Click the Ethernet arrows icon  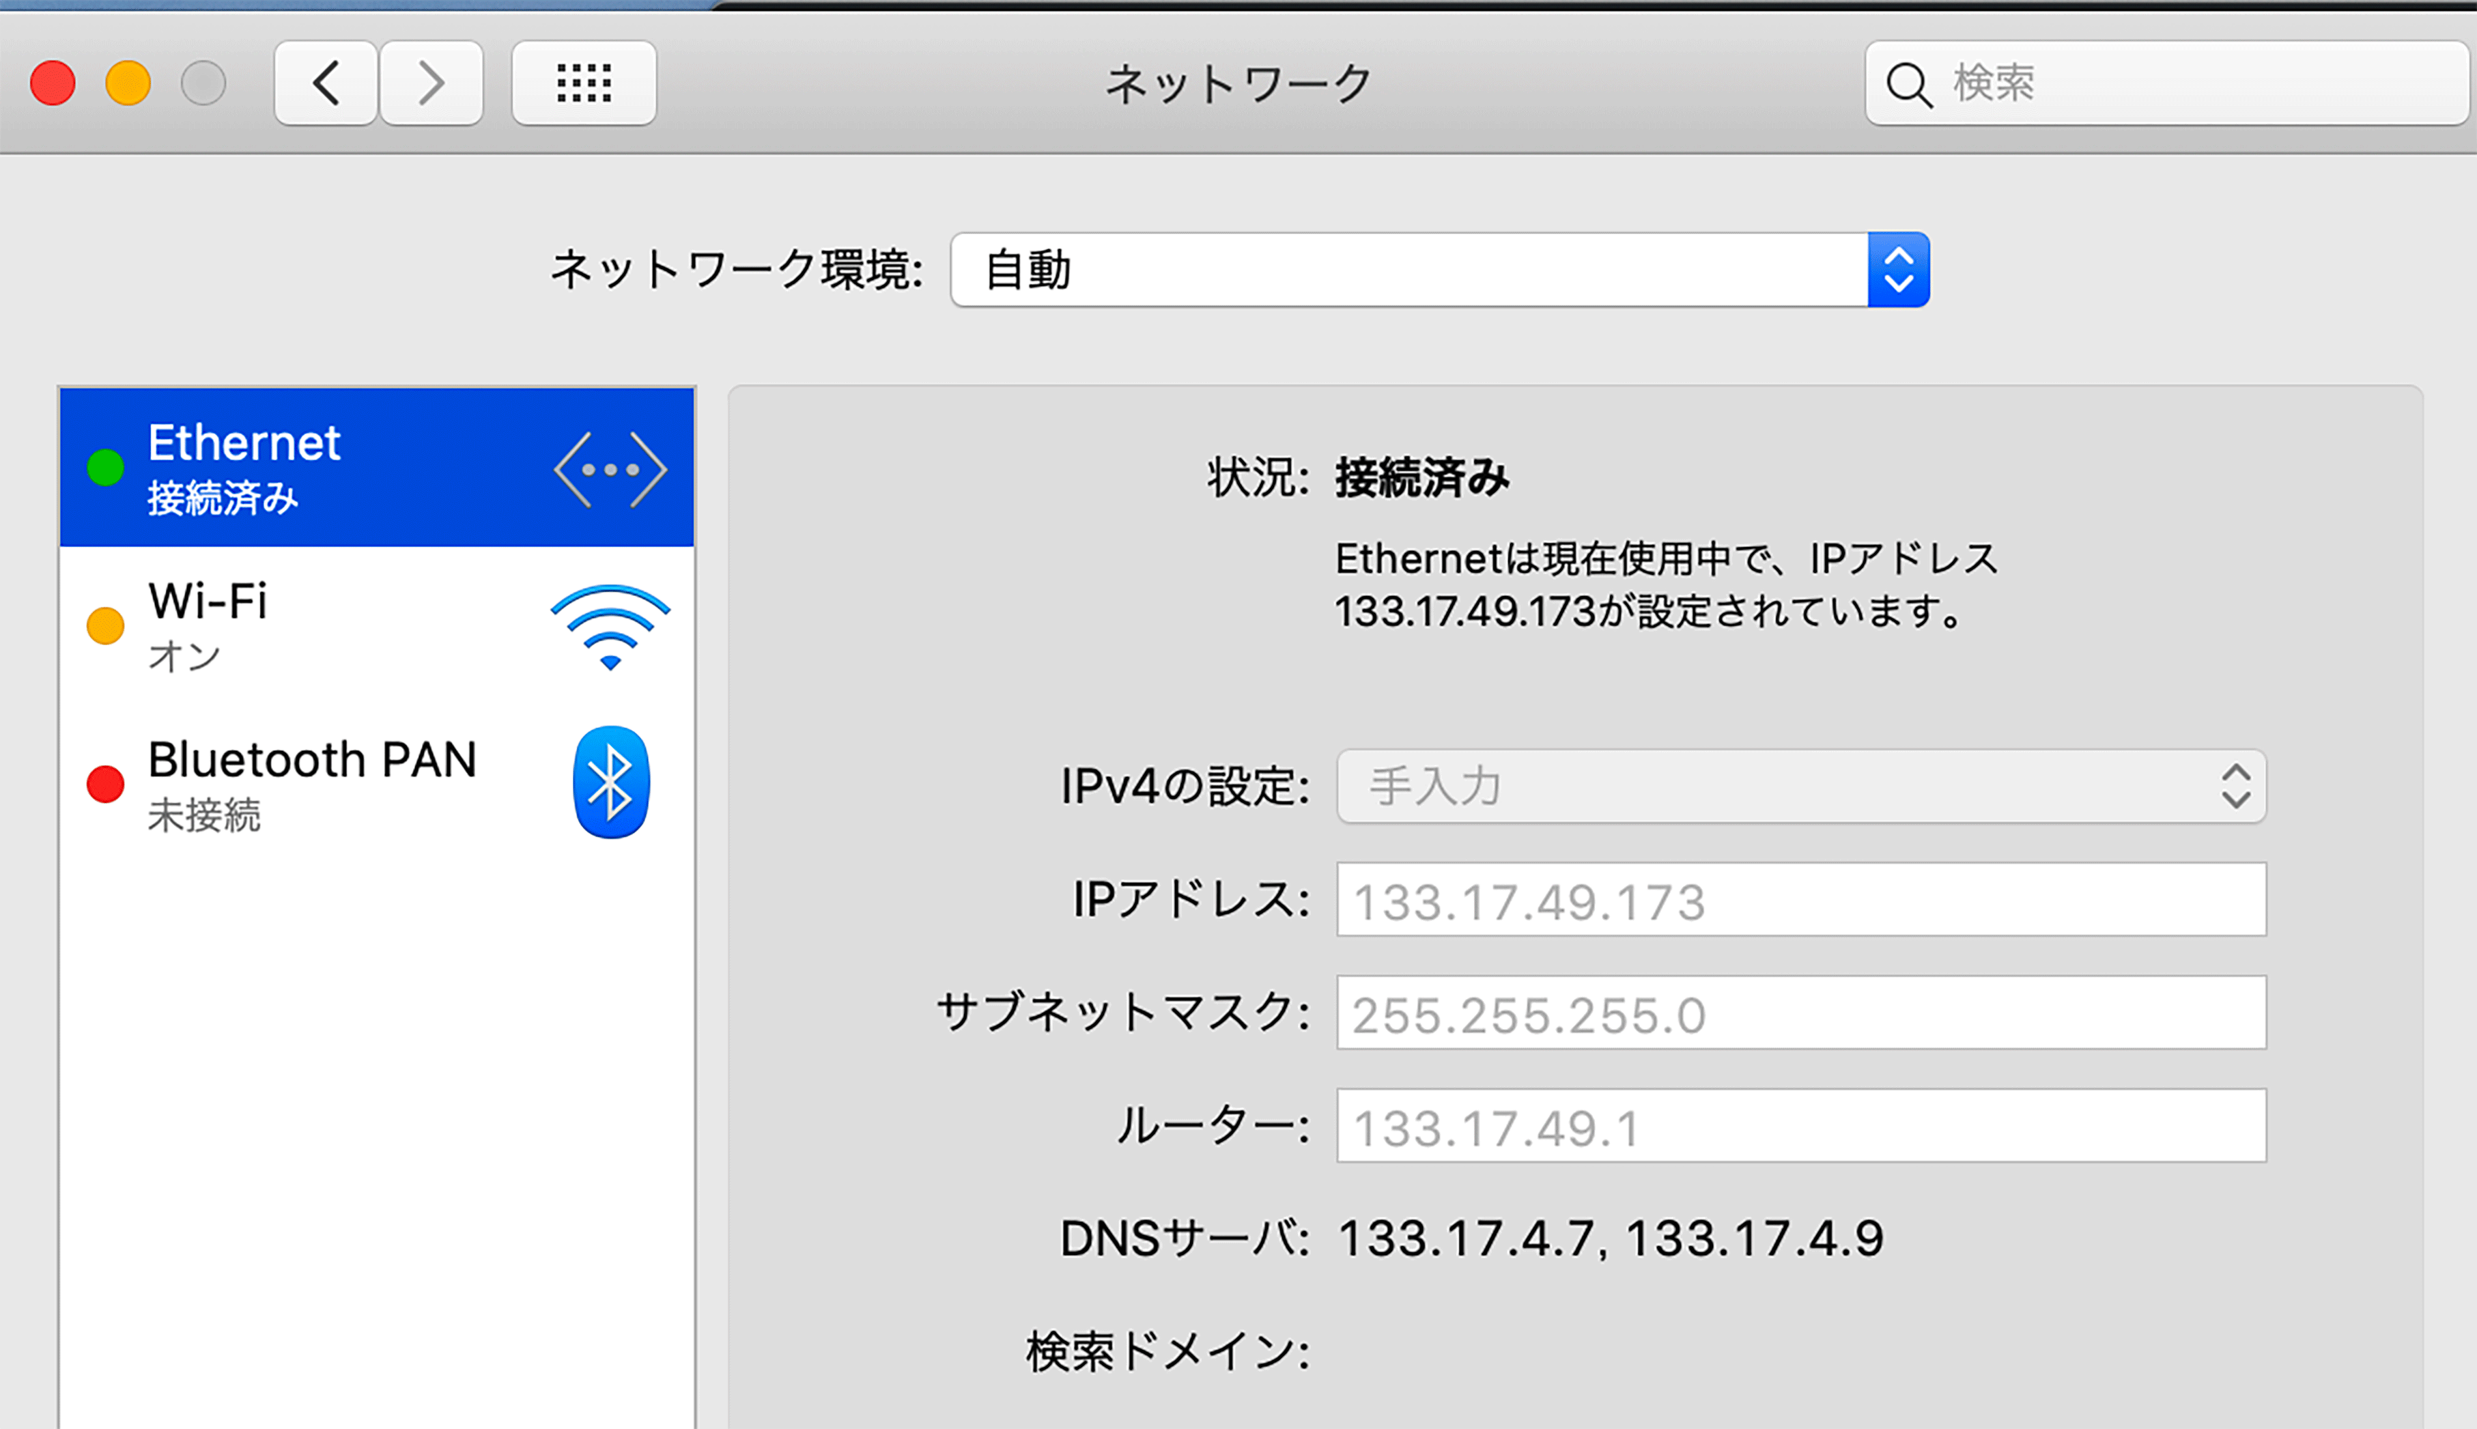[610, 469]
